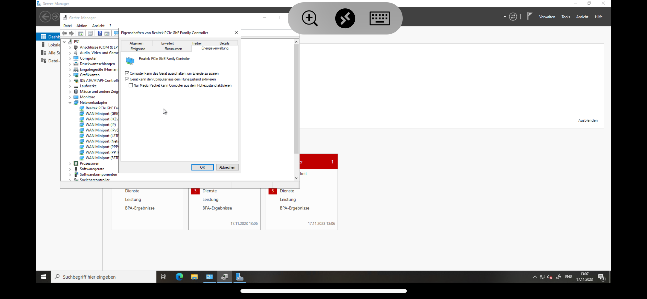Click the help icon in Geräte-Manager toolbar
This screenshot has height=299, width=647.
coord(100,33)
